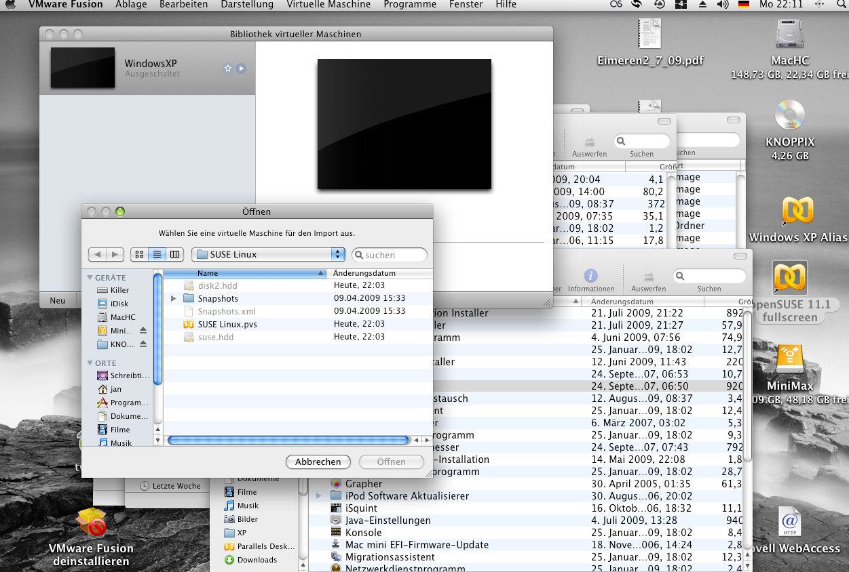This screenshot has height=572, width=849.
Task: Select the SUSE Linux.pvs file icon
Action: [189, 325]
